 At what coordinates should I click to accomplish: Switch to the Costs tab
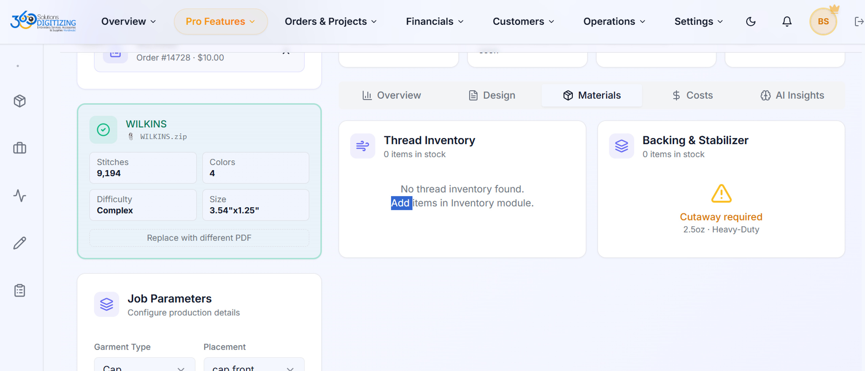[692, 96]
